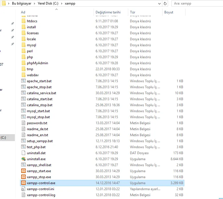This screenshot has width=223, height=199.
Task: Select the php folder name
Action: pyautogui.click(x=30, y=57)
